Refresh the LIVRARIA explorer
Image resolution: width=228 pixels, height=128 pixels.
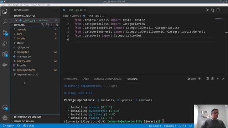[52, 25]
